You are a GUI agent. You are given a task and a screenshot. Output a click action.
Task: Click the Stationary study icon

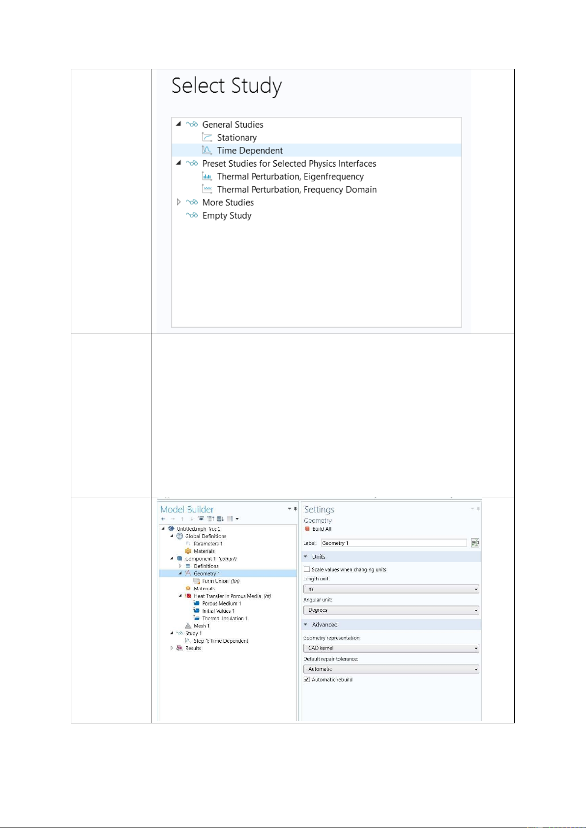tap(207, 138)
